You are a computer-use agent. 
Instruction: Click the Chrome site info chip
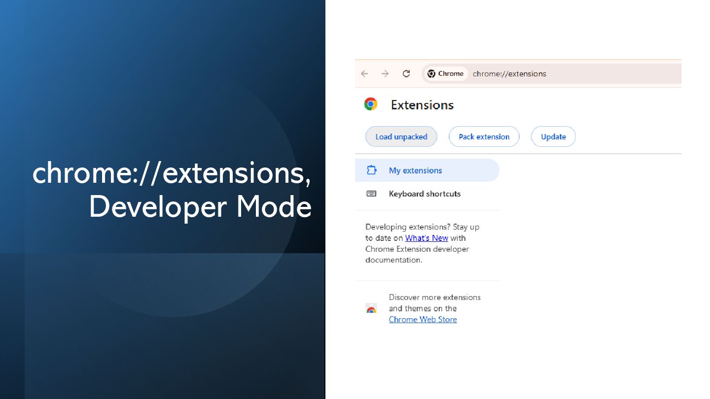[445, 74]
